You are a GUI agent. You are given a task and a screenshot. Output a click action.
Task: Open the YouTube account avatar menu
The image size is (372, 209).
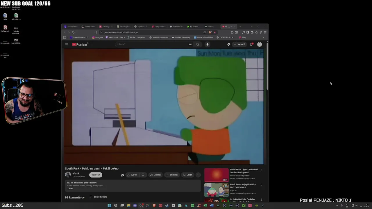click(x=260, y=44)
